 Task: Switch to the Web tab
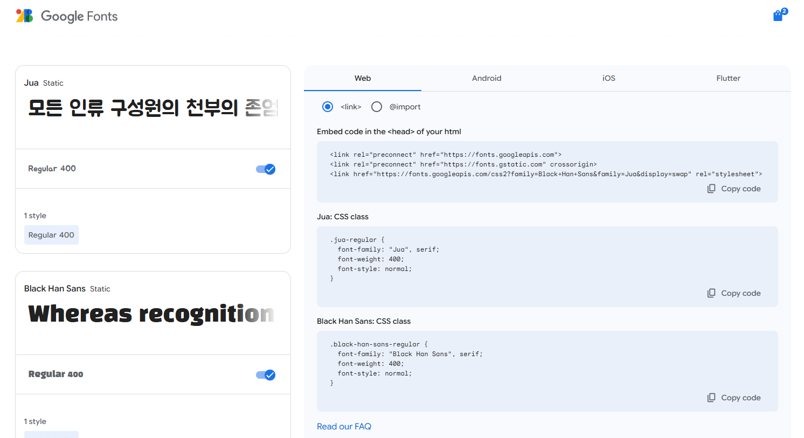pyautogui.click(x=363, y=78)
